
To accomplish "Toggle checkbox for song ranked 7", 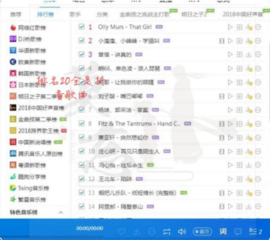I will (x=82, y=110).
